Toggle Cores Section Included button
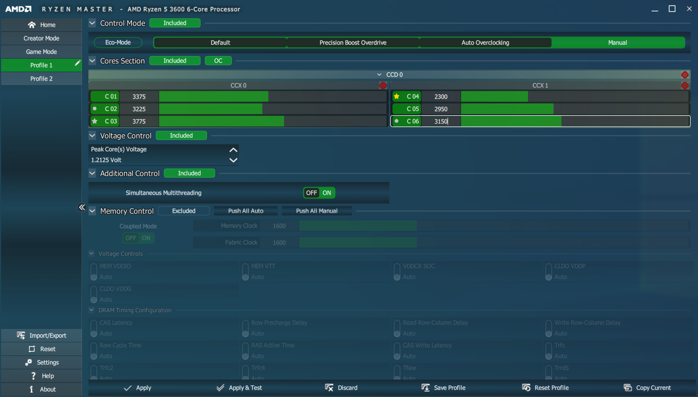698x397 pixels. click(175, 61)
